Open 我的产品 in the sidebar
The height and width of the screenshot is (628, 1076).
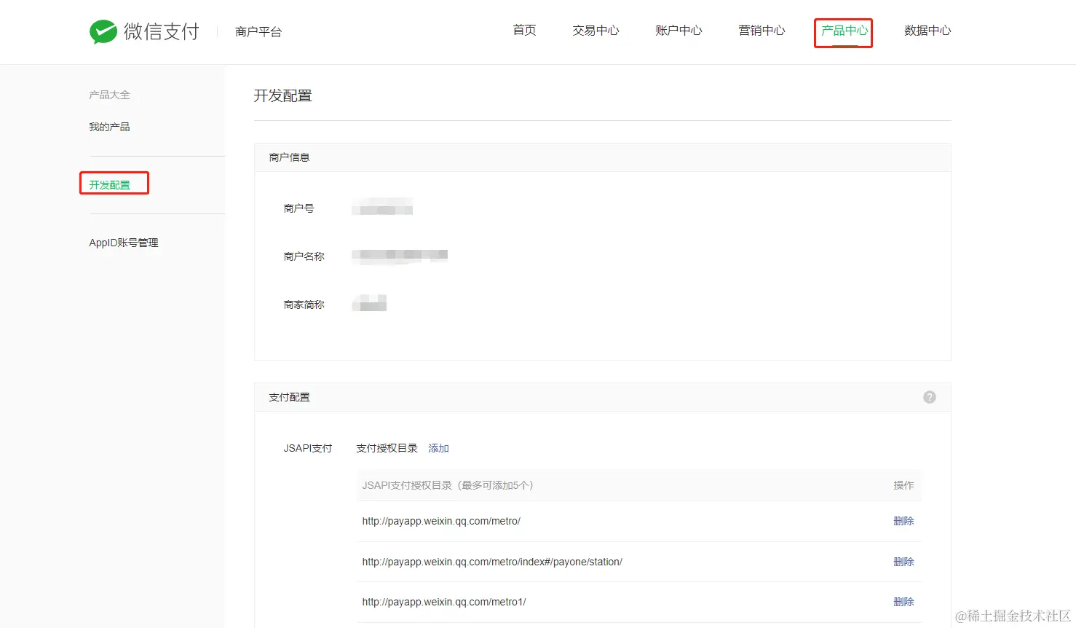click(x=109, y=127)
